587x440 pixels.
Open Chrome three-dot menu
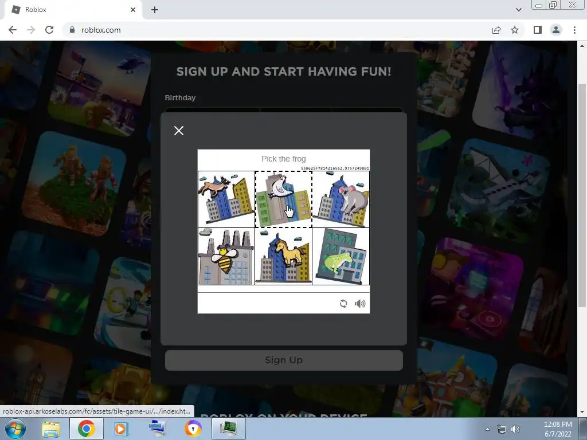point(574,30)
